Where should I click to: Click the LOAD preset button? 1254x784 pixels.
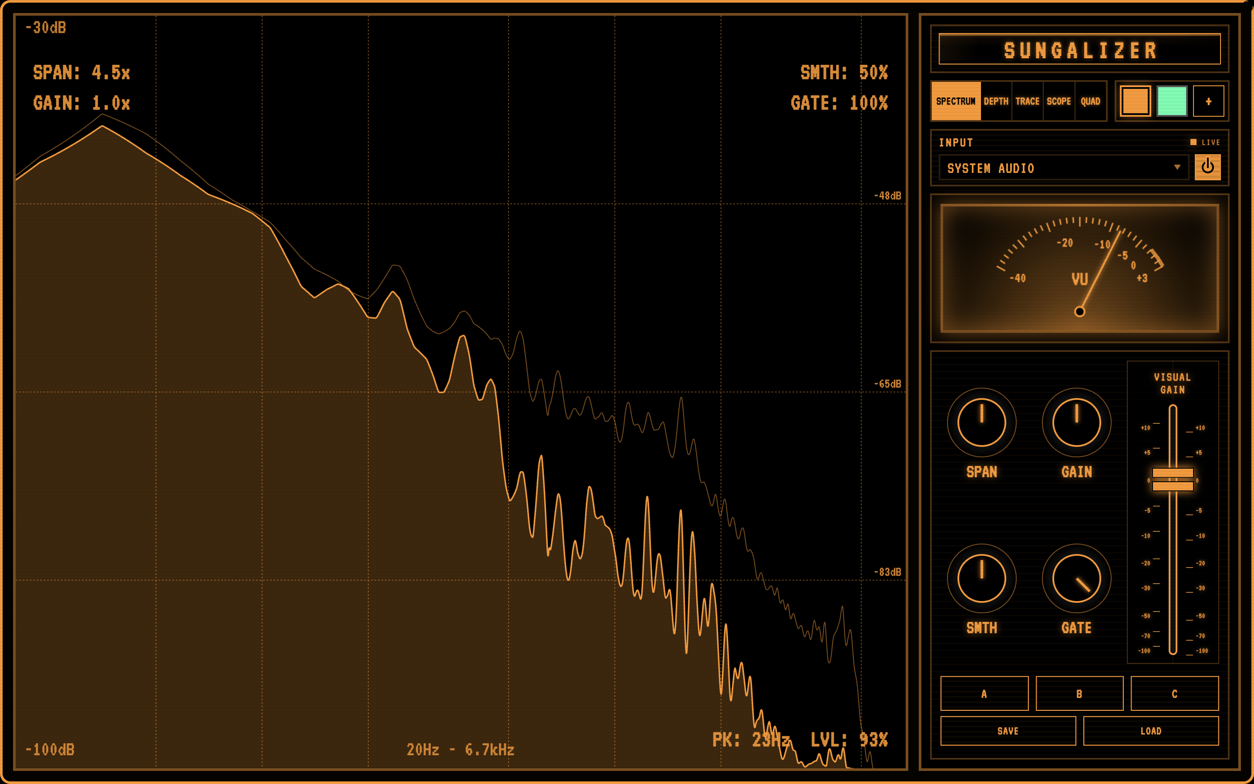[1151, 730]
